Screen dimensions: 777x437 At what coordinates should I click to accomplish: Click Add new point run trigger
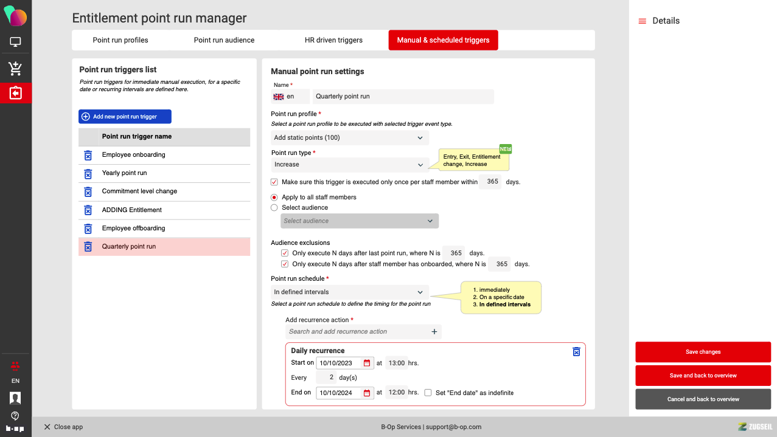[125, 117]
